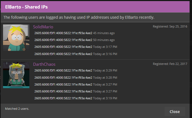Click DarthChaos's IP from Today at 3:29 PM
The height and width of the screenshot is (118, 192).
(x=63, y=70)
